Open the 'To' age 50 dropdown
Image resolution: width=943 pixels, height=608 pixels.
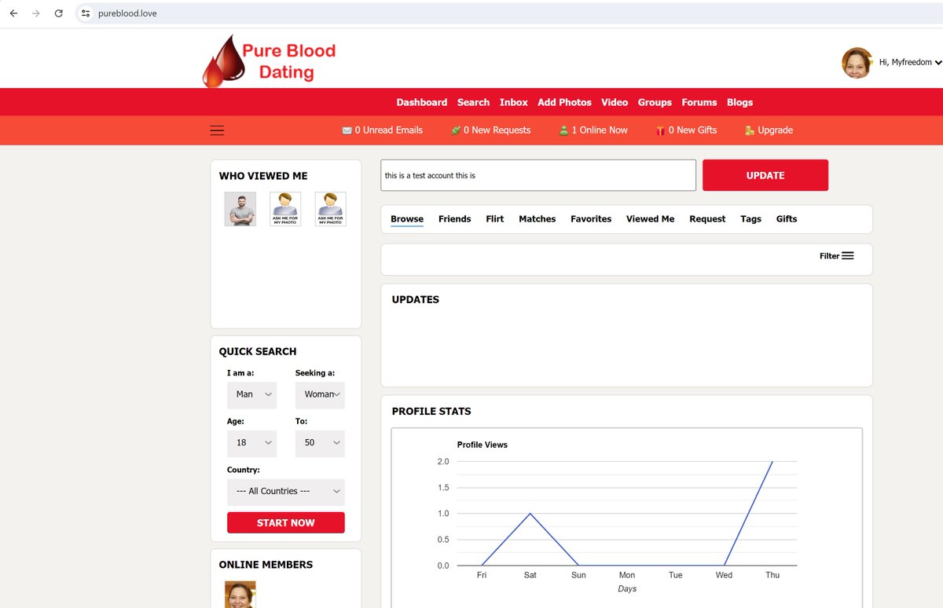click(320, 443)
